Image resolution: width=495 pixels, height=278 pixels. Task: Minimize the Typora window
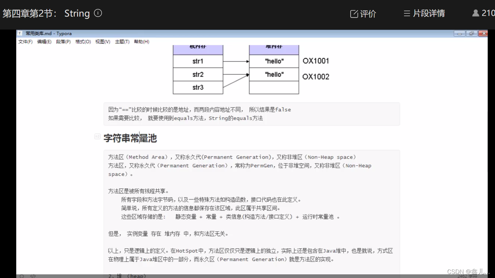tap(459, 34)
